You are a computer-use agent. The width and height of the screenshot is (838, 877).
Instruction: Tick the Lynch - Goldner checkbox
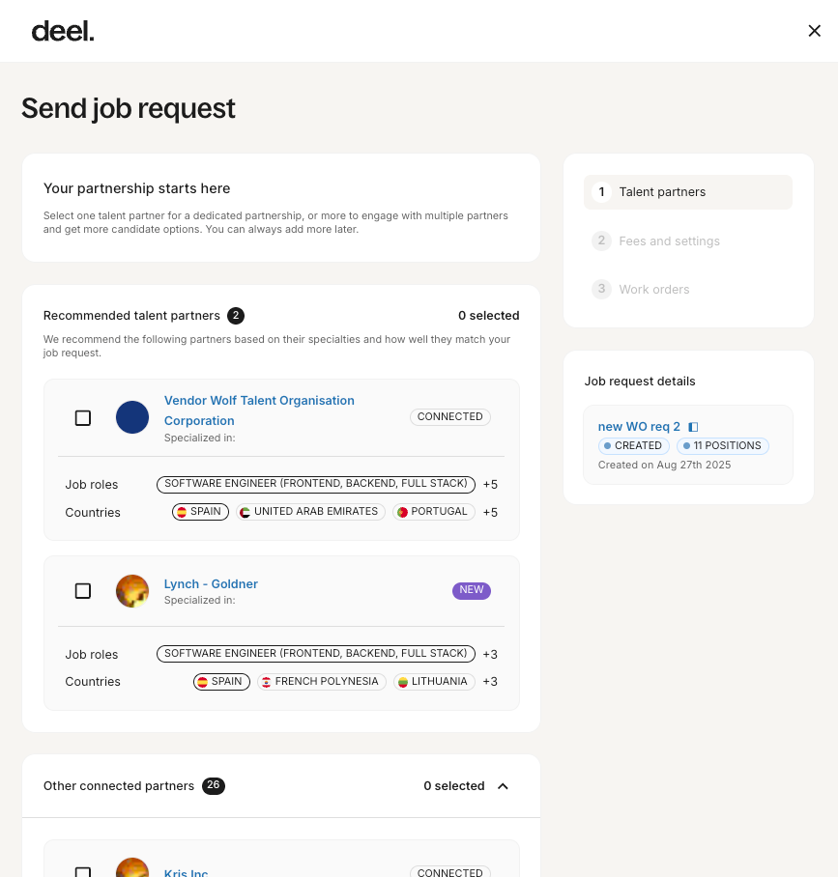(x=83, y=591)
